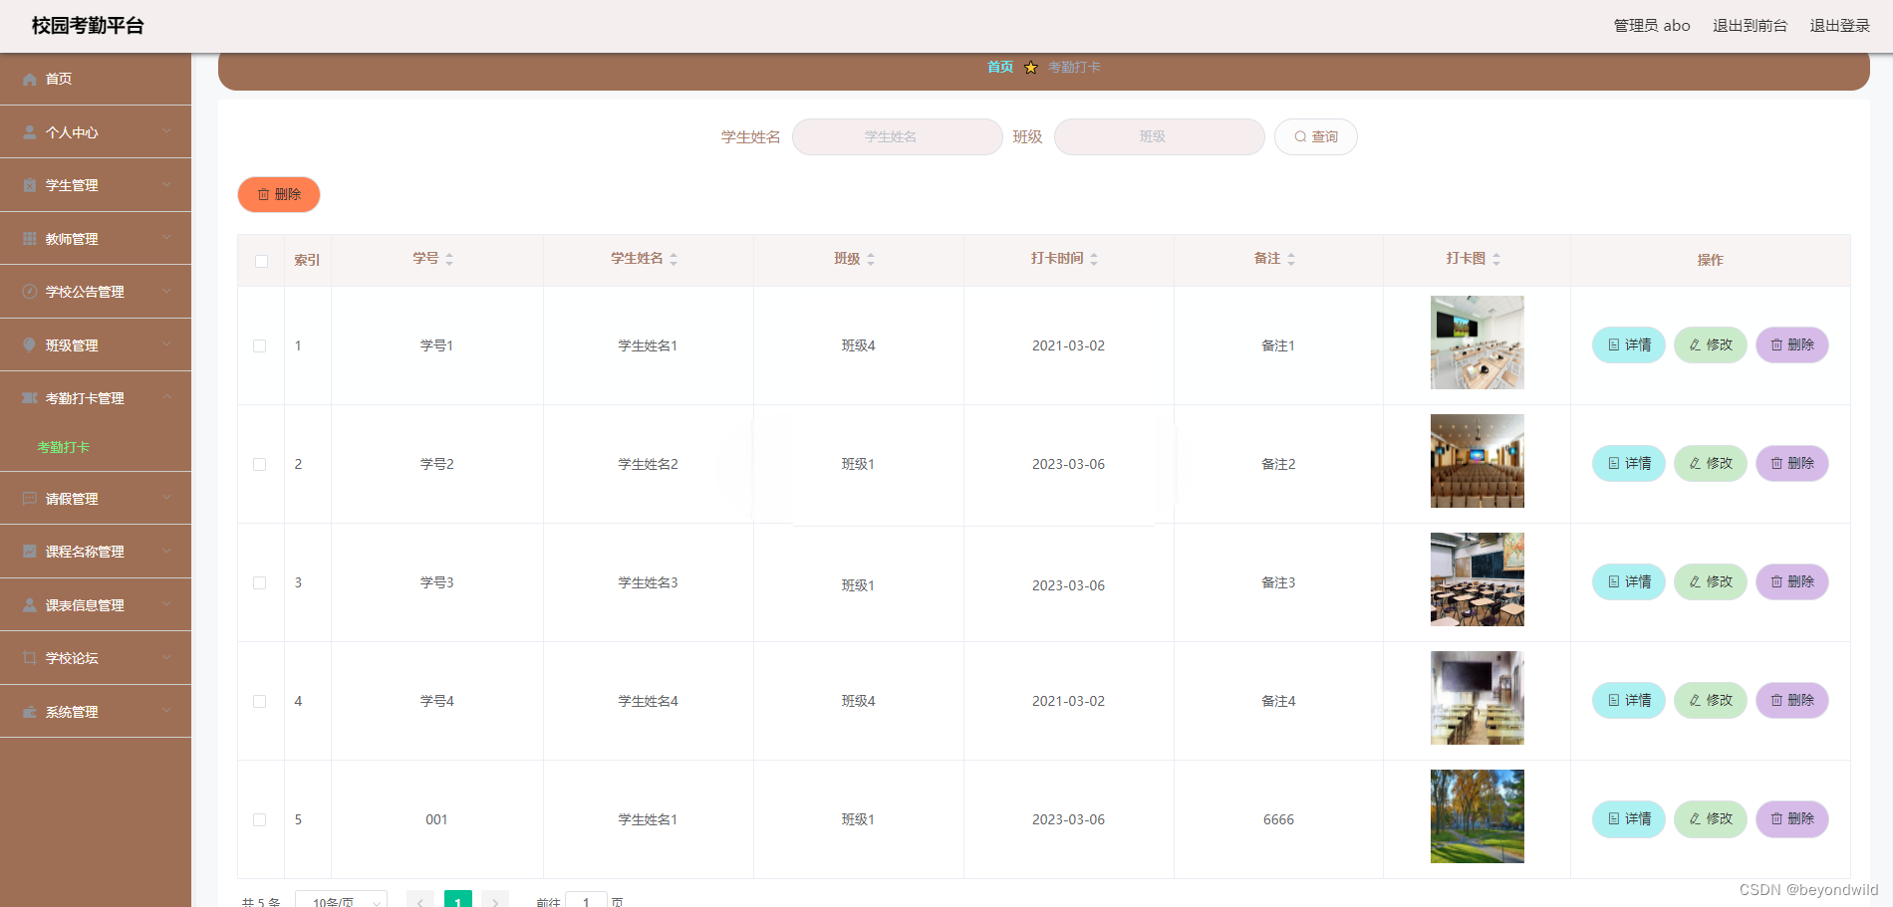Check the checkbox for row with 学号2

[260, 464]
